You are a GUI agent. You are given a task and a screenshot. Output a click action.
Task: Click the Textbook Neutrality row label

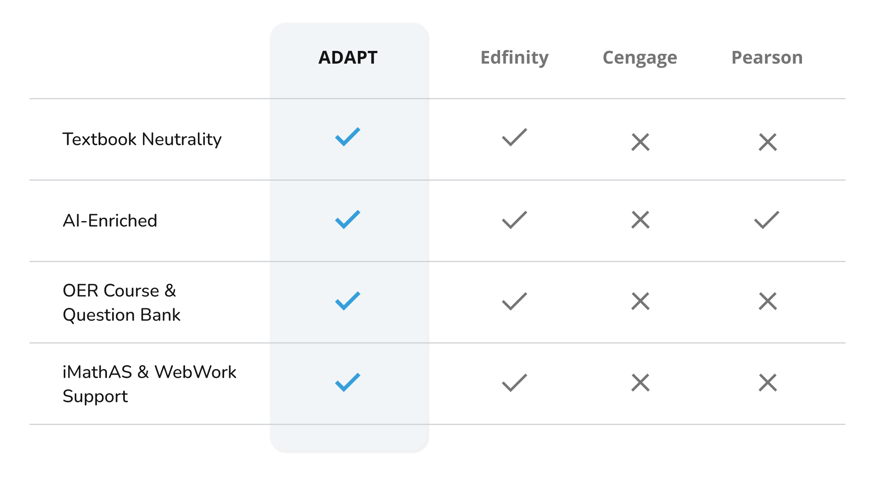click(142, 139)
